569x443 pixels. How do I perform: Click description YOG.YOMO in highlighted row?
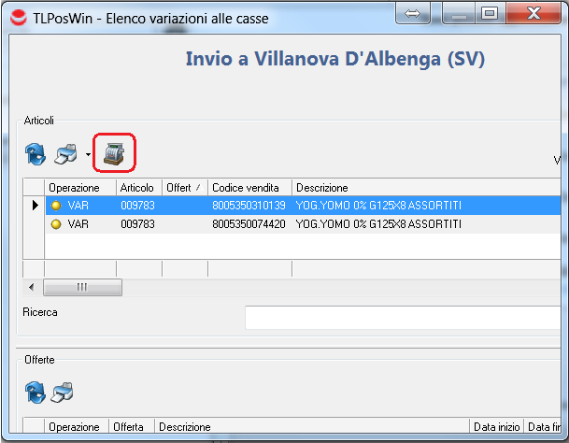(378, 206)
